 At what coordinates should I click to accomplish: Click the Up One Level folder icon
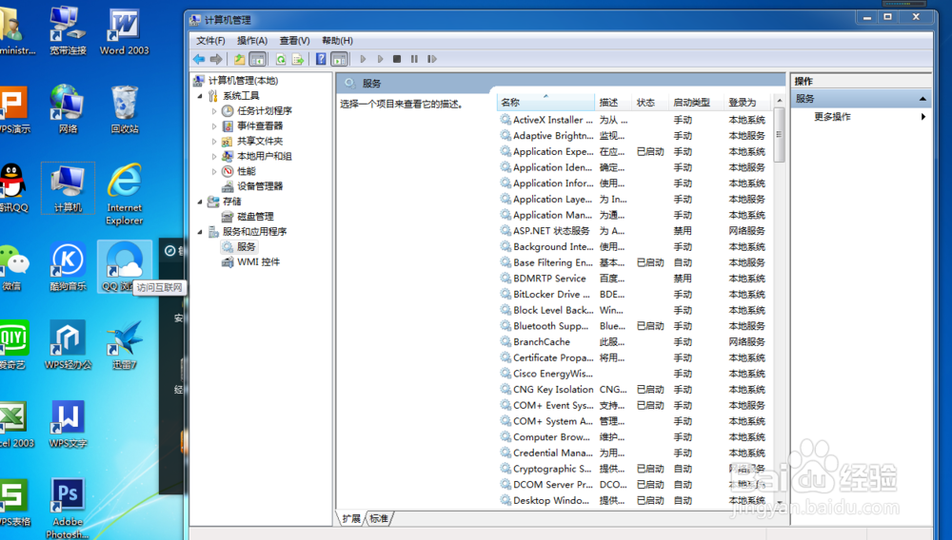[240, 59]
